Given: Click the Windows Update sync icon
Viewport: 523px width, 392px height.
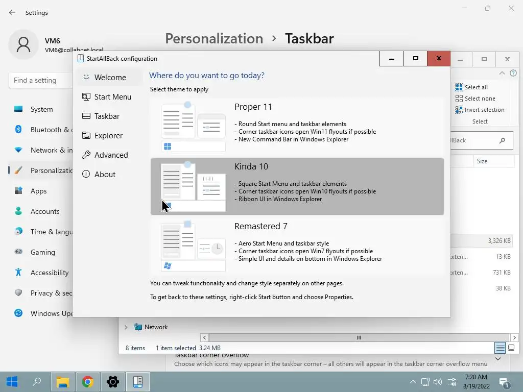Looking at the screenshot, I should [x=18, y=313].
